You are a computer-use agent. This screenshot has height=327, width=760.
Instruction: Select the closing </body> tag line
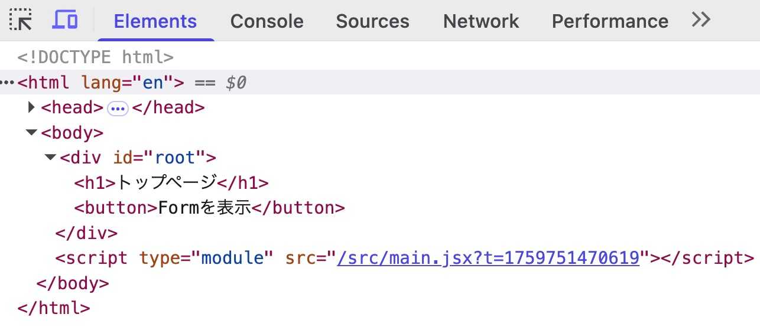[73, 283]
